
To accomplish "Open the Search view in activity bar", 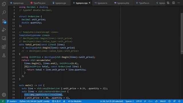I will click(4, 12).
